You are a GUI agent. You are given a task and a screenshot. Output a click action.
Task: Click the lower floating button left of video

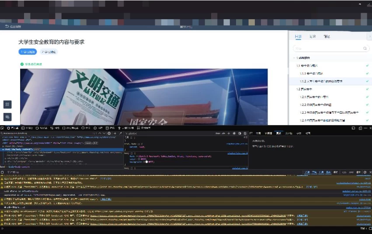pos(7,117)
